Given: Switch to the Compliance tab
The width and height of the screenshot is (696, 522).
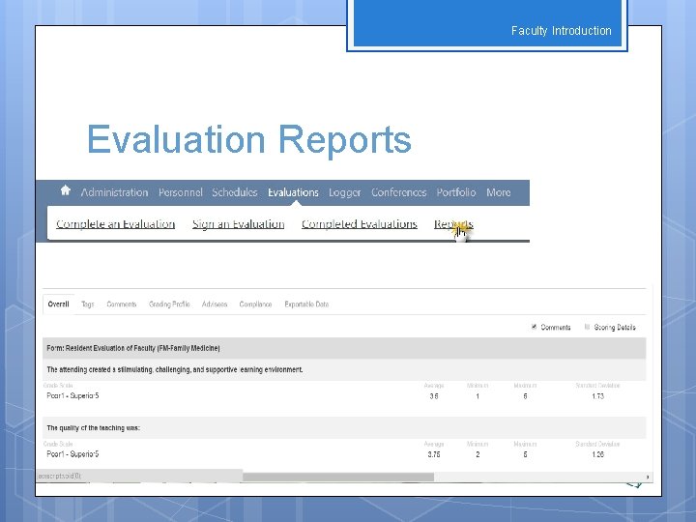Looking at the screenshot, I should click(x=255, y=304).
